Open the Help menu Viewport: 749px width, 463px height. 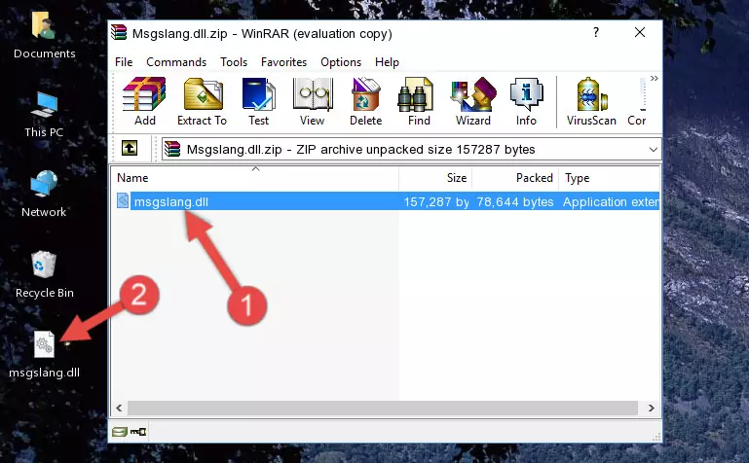click(387, 62)
